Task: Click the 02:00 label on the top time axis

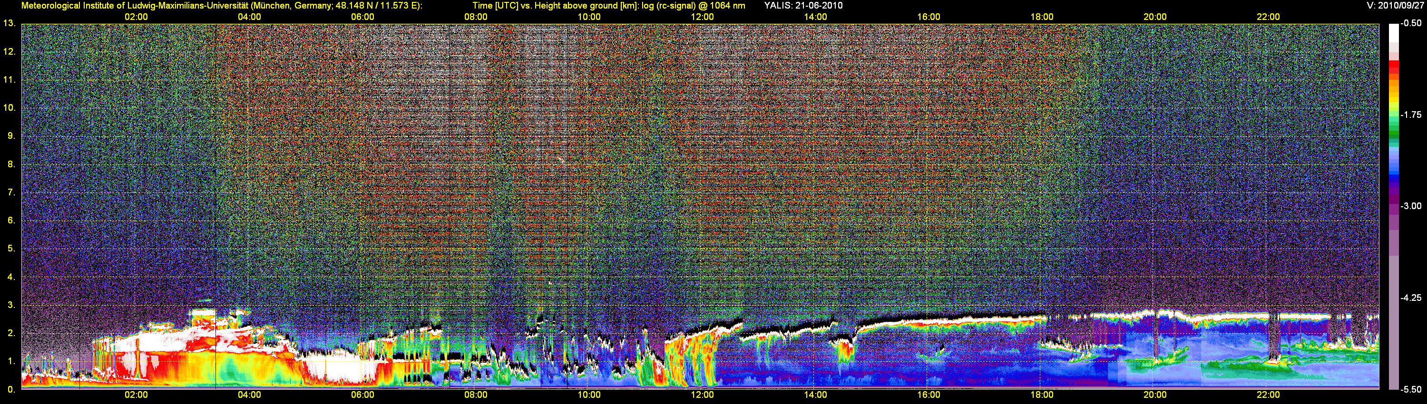Action: [x=136, y=17]
